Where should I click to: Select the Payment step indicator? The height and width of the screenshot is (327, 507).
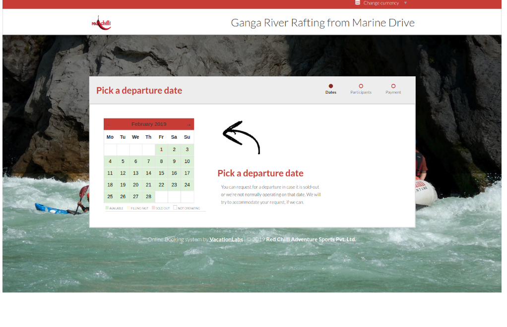[x=393, y=86]
